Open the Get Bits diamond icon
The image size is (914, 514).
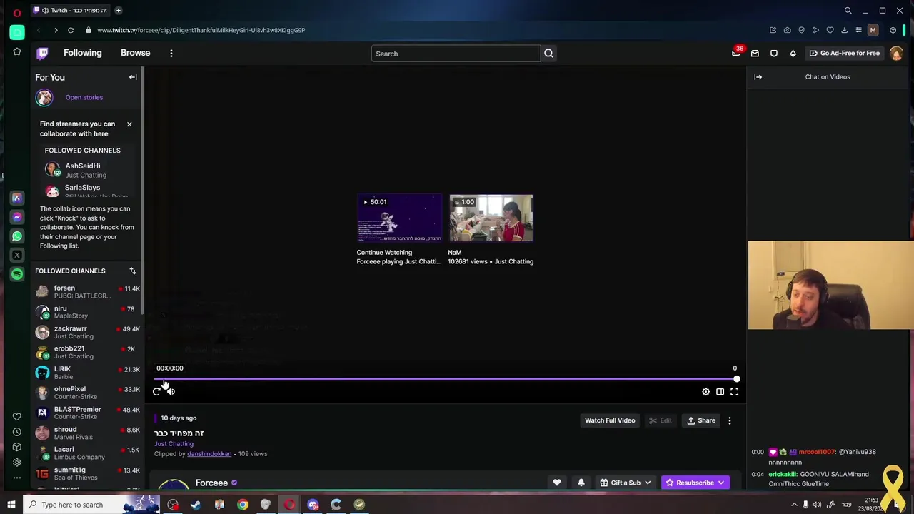pyautogui.click(x=793, y=53)
